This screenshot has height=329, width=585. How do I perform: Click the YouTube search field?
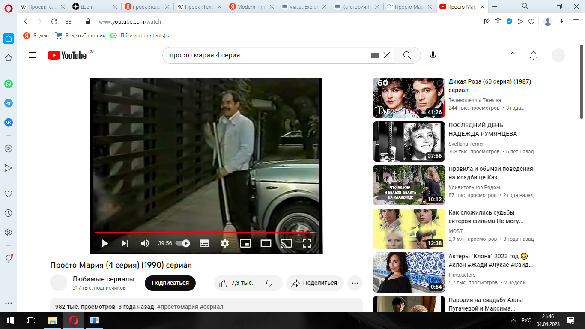(268, 55)
